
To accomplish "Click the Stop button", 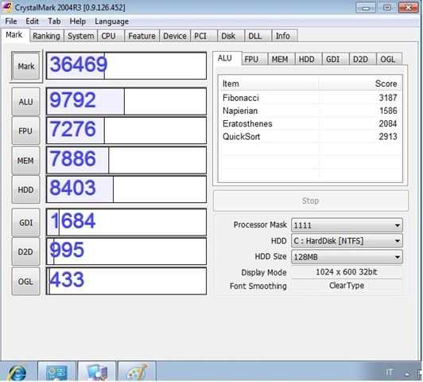I will (x=311, y=201).
